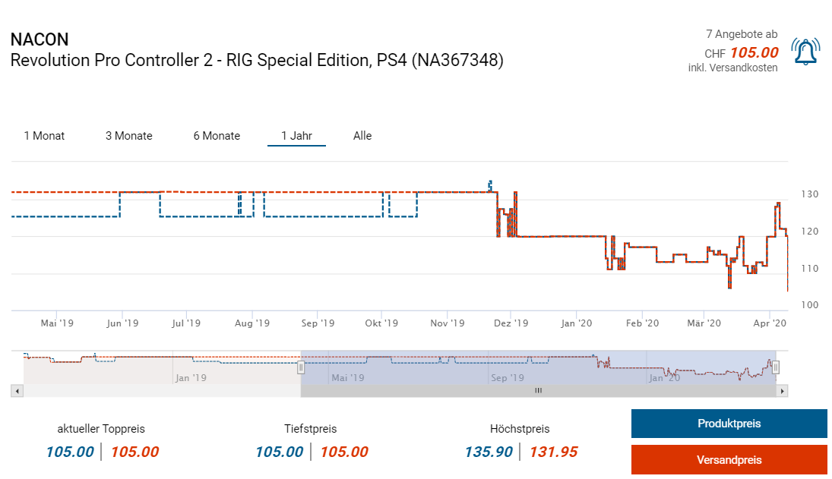Select the 1 Jahr tab
Viewport: 832px width, 479px height.
(x=296, y=136)
